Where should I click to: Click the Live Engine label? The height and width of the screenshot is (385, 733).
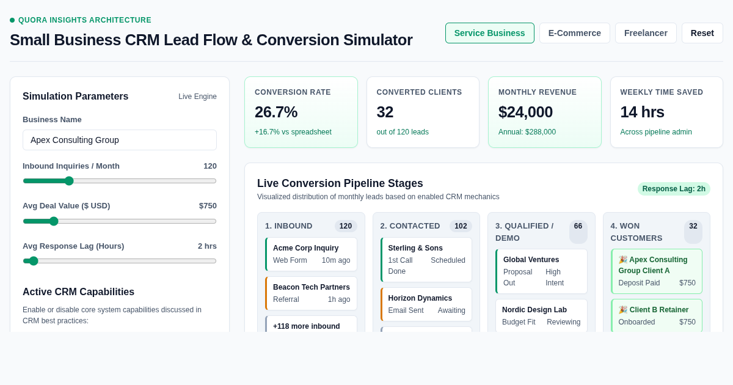point(197,97)
